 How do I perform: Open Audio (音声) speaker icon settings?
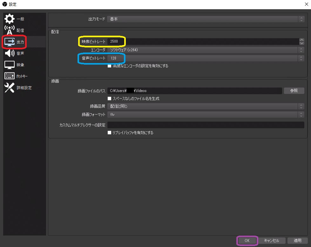click(9, 53)
